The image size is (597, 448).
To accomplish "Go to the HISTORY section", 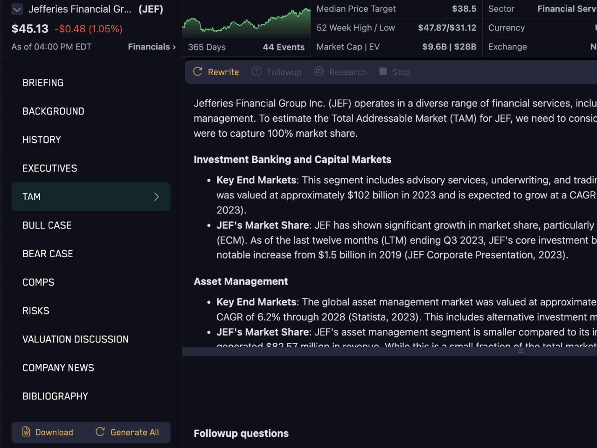I will coord(91,140).
